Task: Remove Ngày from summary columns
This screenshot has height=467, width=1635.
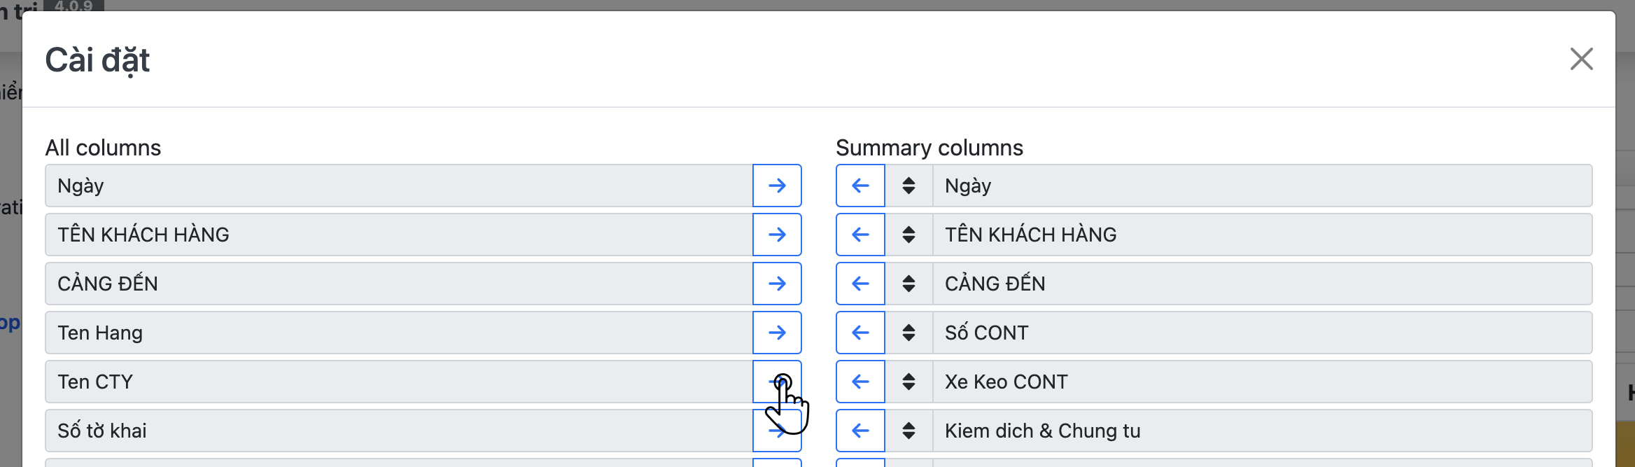Action: tap(860, 186)
